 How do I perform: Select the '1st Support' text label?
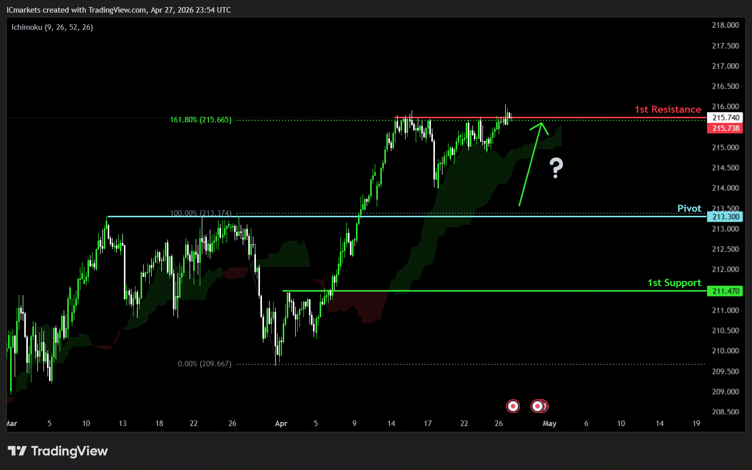674,283
